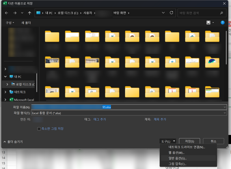The height and width of the screenshot is (169, 231).
Task: Expand the 네트워크 tree node
Action: click(x=5, y=92)
